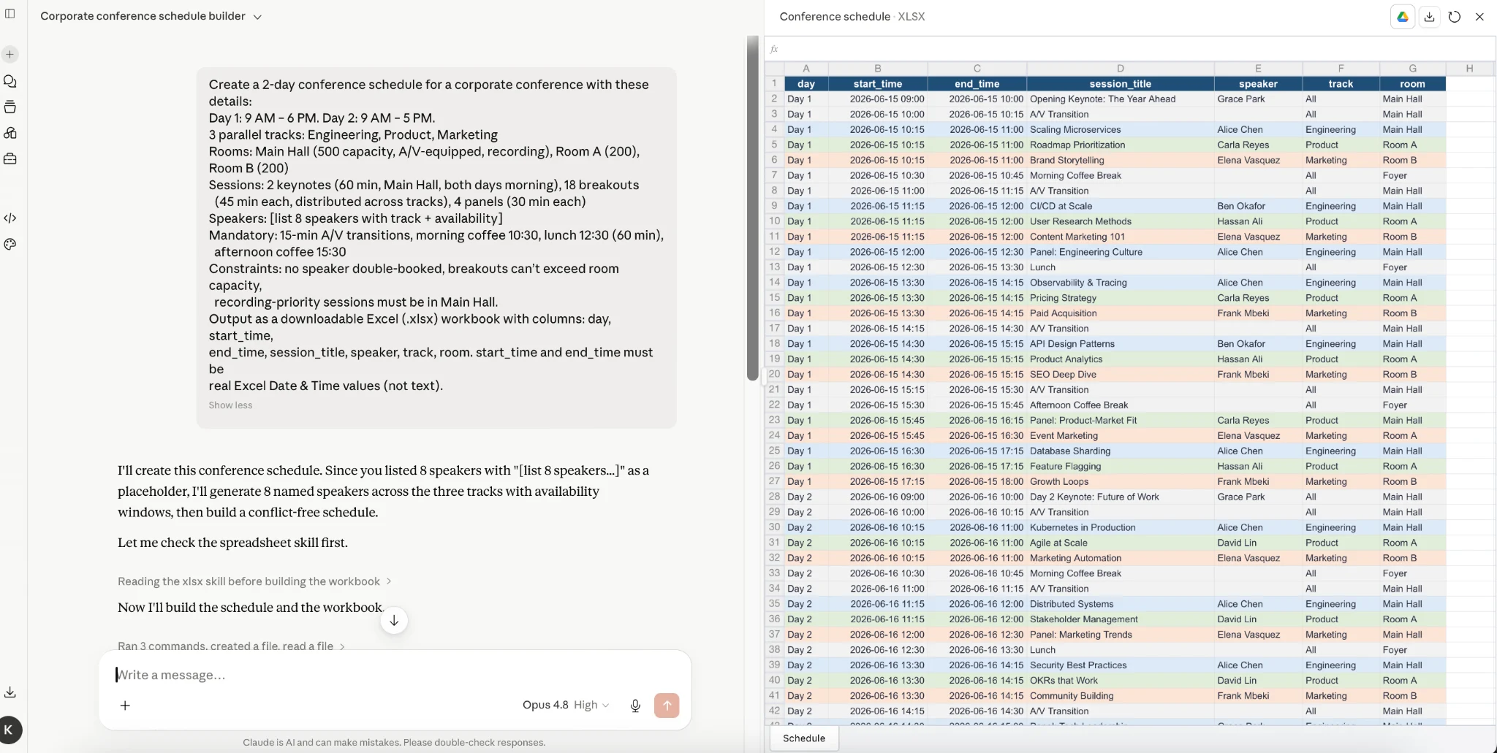1497x753 pixels.
Task: Select 'SEO Deep Dive' cell
Action: [1120, 375]
